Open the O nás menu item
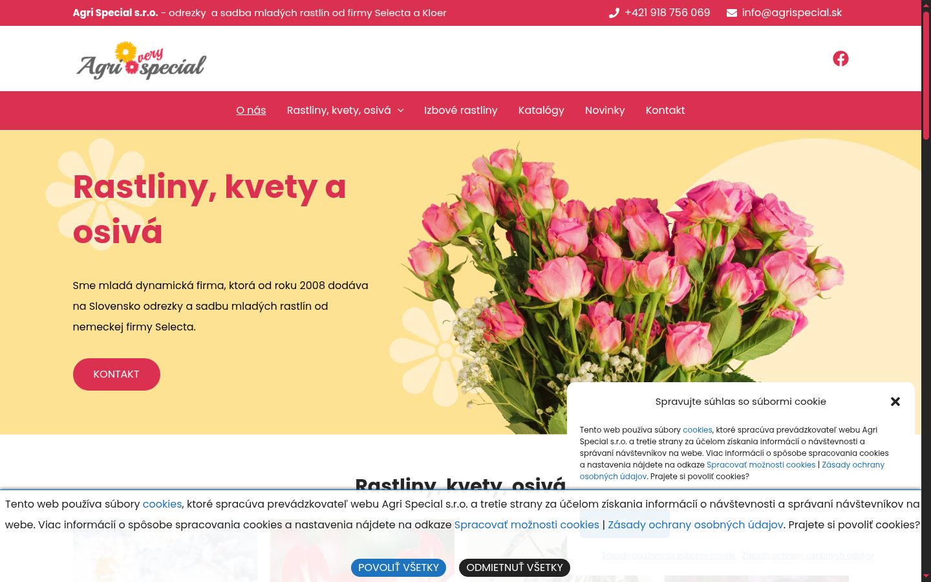The height and width of the screenshot is (582, 931). click(251, 111)
